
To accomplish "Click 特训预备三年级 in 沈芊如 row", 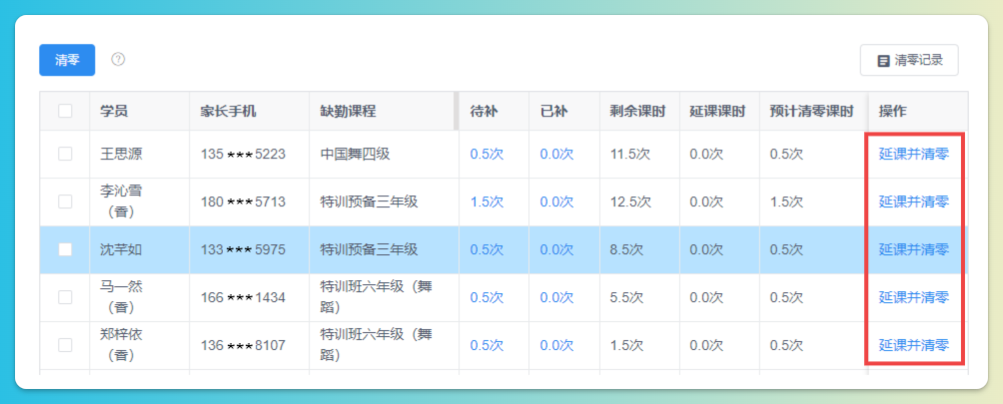I will pyautogui.click(x=369, y=249).
